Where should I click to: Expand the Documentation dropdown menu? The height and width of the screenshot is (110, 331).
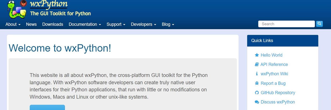[85, 24]
